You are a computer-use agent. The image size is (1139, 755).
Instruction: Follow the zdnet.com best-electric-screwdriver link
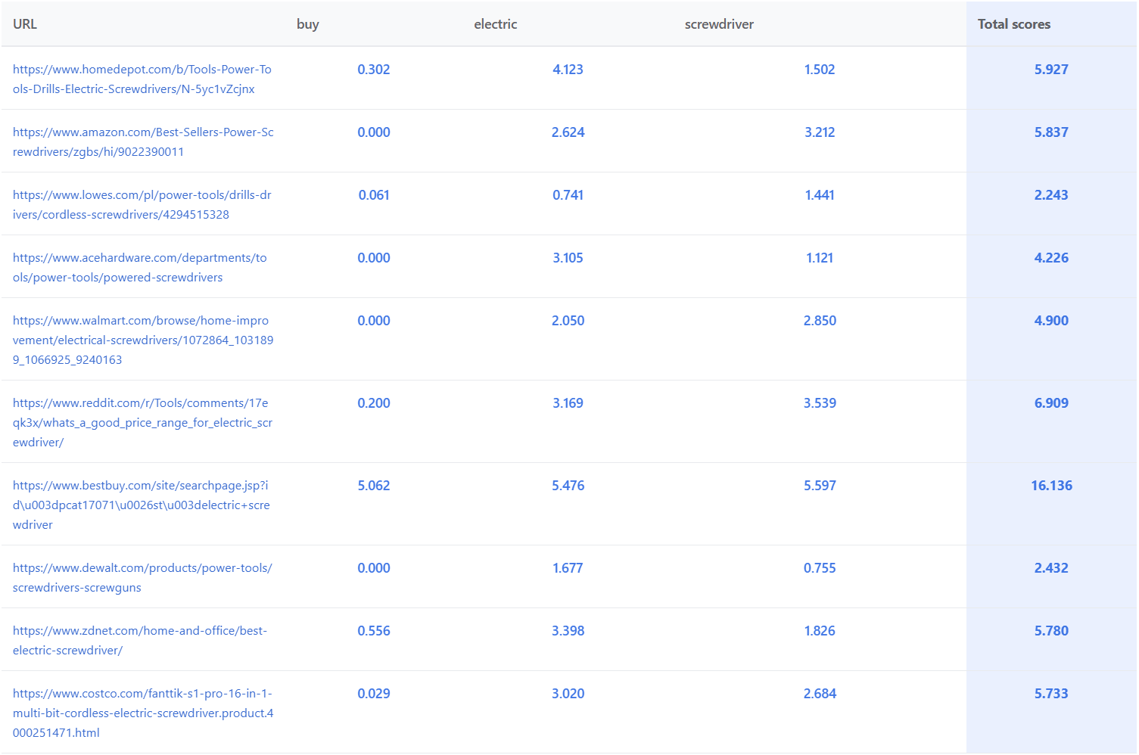(x=140, y=640)
